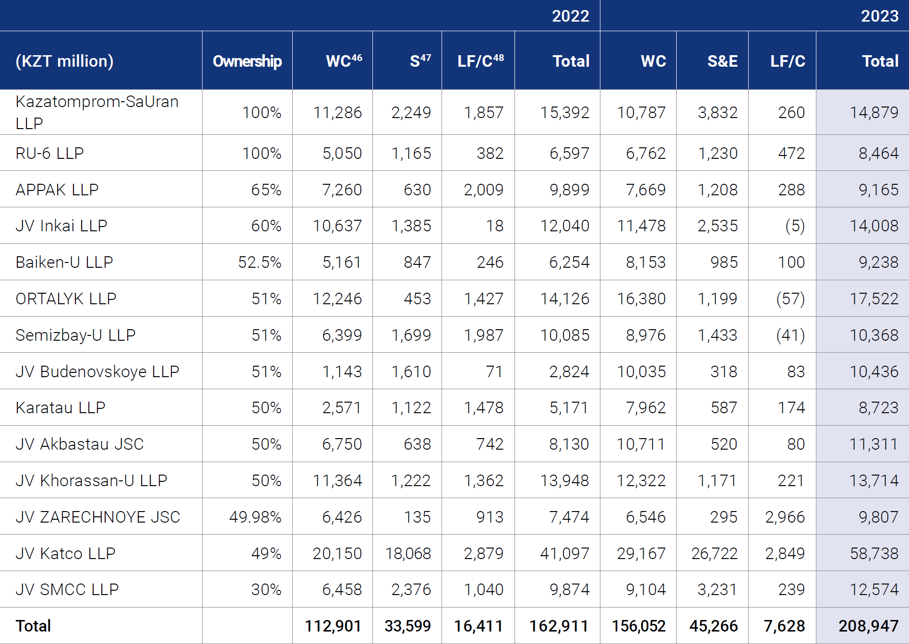
Task: Select the 8,464 total for RU-6
Action: coord(878,153)
